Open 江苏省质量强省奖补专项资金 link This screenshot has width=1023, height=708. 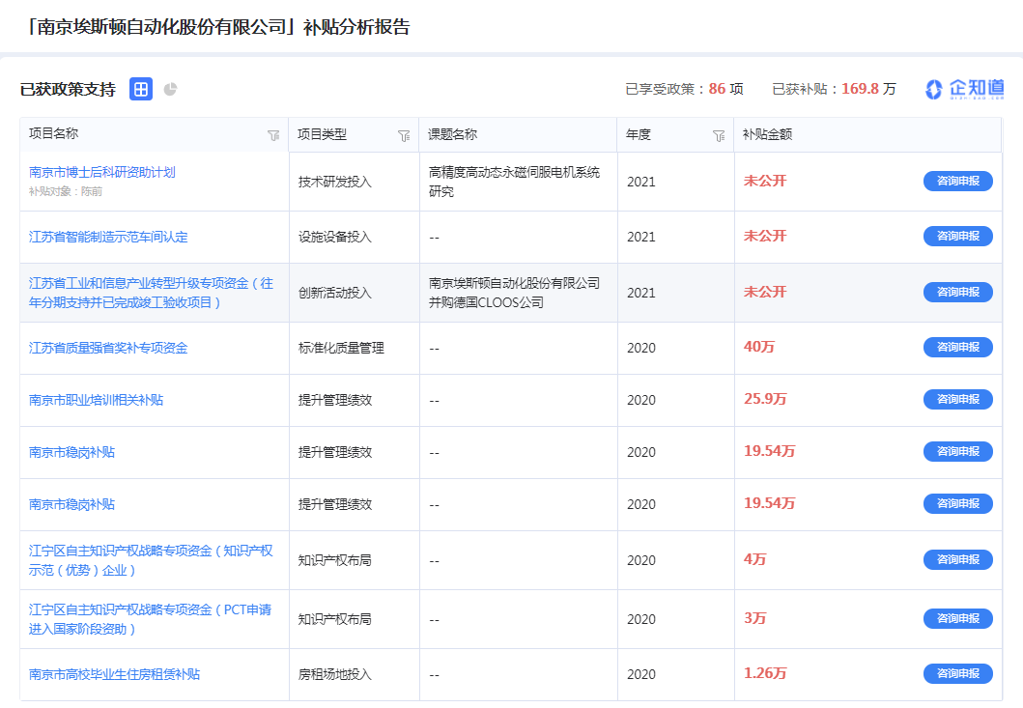[108, 348]
